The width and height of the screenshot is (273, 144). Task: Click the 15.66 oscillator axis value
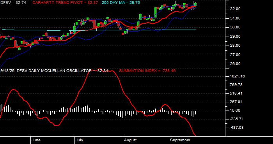coord(236,111)
